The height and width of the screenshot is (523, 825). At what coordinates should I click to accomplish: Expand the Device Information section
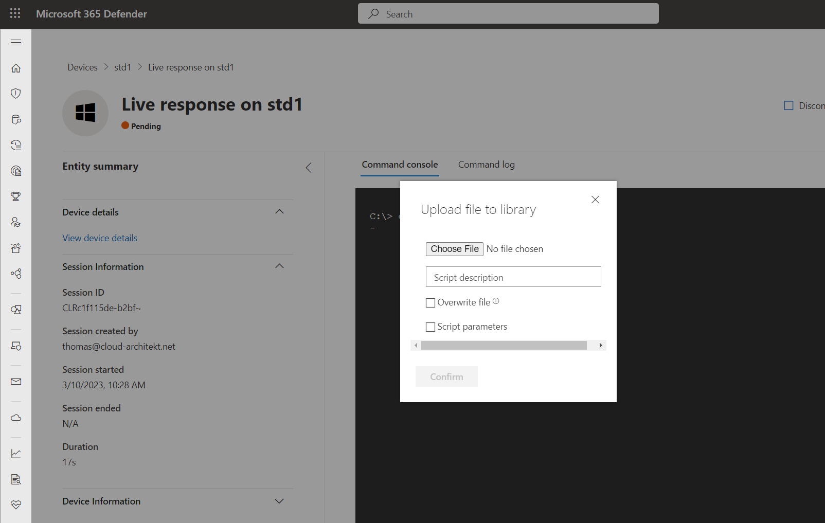(x=279, y=501)
